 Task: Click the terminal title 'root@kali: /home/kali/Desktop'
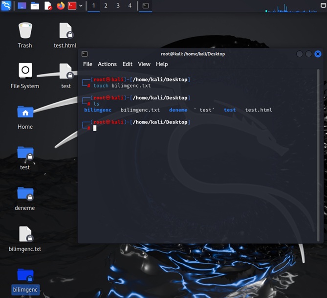193,54
